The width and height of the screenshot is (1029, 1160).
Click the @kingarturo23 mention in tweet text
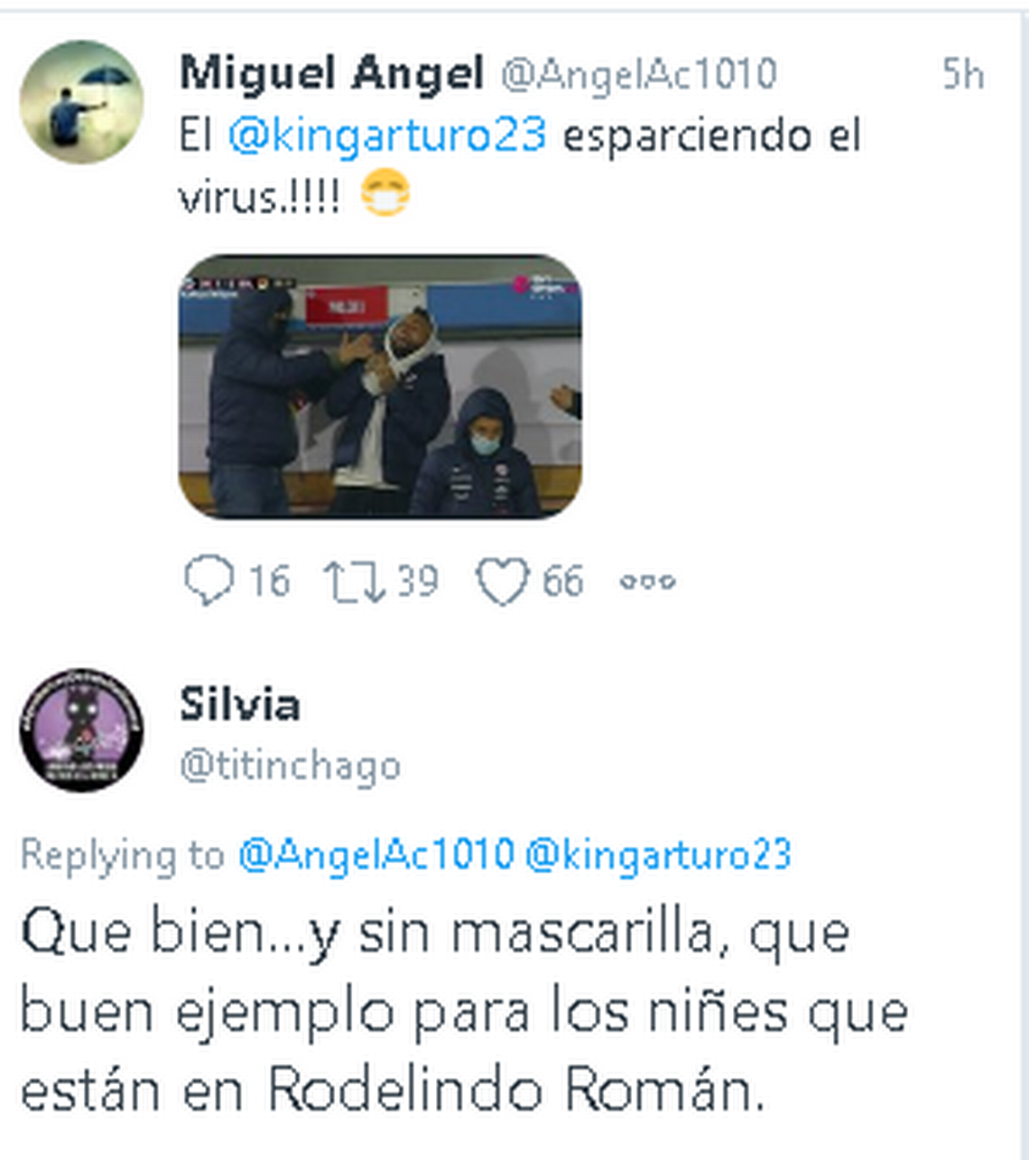coord(387,136)
